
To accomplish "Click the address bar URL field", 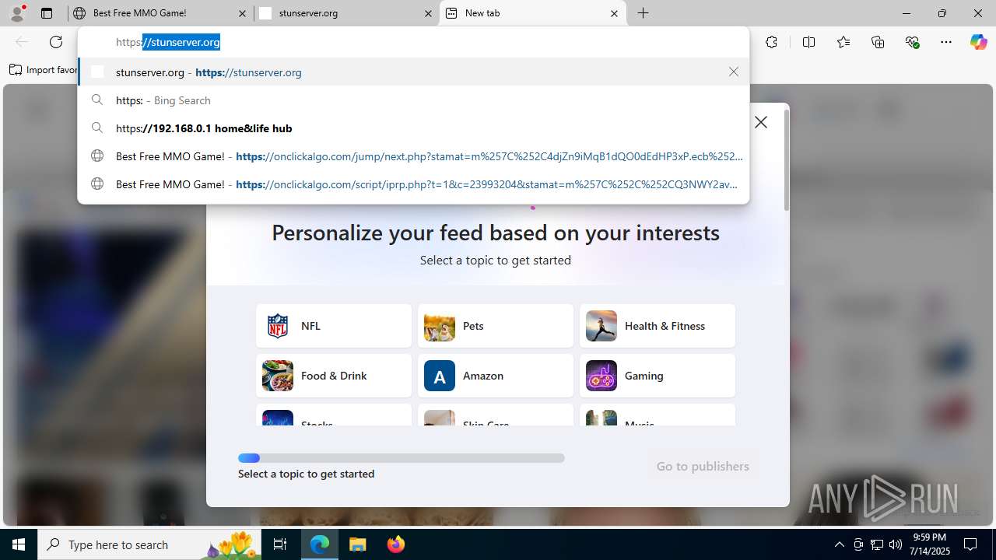I will click(x=413, y=42).
